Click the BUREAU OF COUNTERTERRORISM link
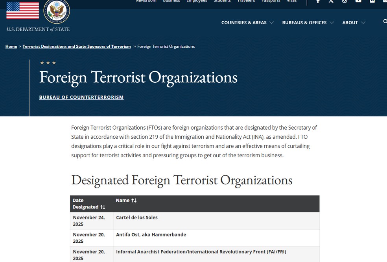 click(81, 97)
